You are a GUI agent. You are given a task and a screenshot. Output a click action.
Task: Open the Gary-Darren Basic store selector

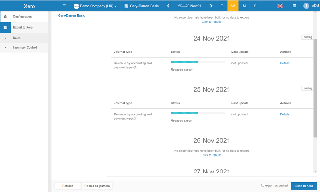[142, 6]
